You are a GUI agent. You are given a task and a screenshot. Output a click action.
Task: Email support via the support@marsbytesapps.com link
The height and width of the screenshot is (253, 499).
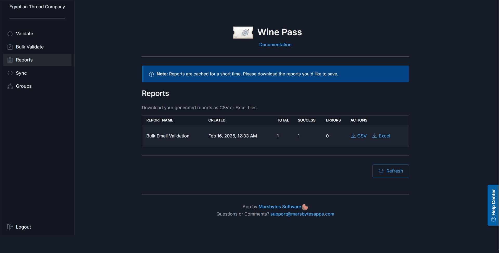pyautogui.click(x=302, y=214)
